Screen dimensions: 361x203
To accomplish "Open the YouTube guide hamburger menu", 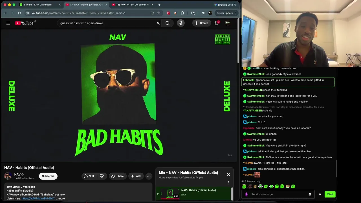I will [x=8, y=23].
